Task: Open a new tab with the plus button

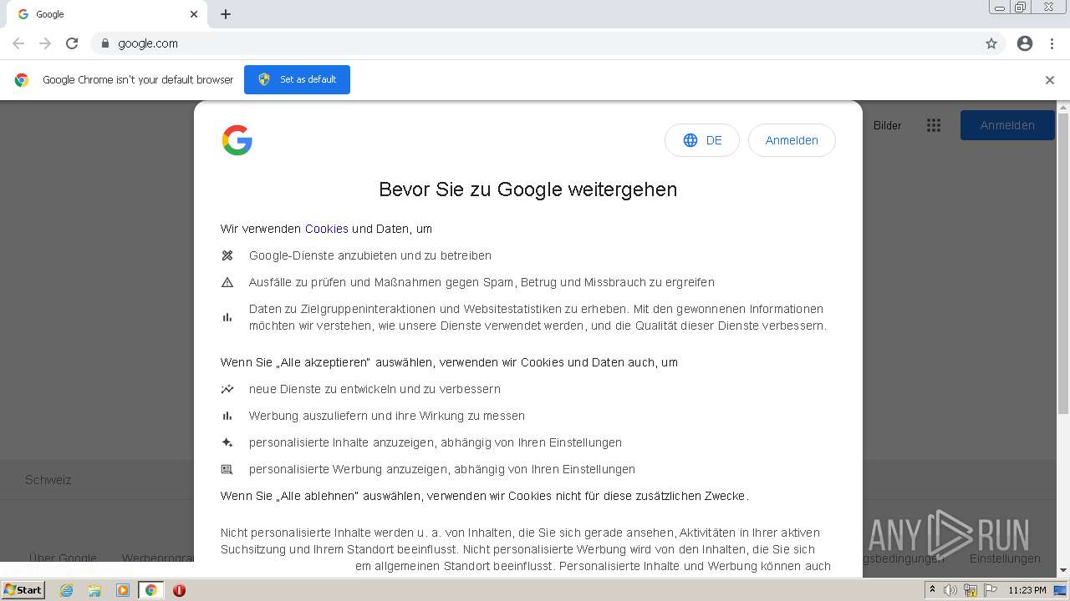Action: 226,14
